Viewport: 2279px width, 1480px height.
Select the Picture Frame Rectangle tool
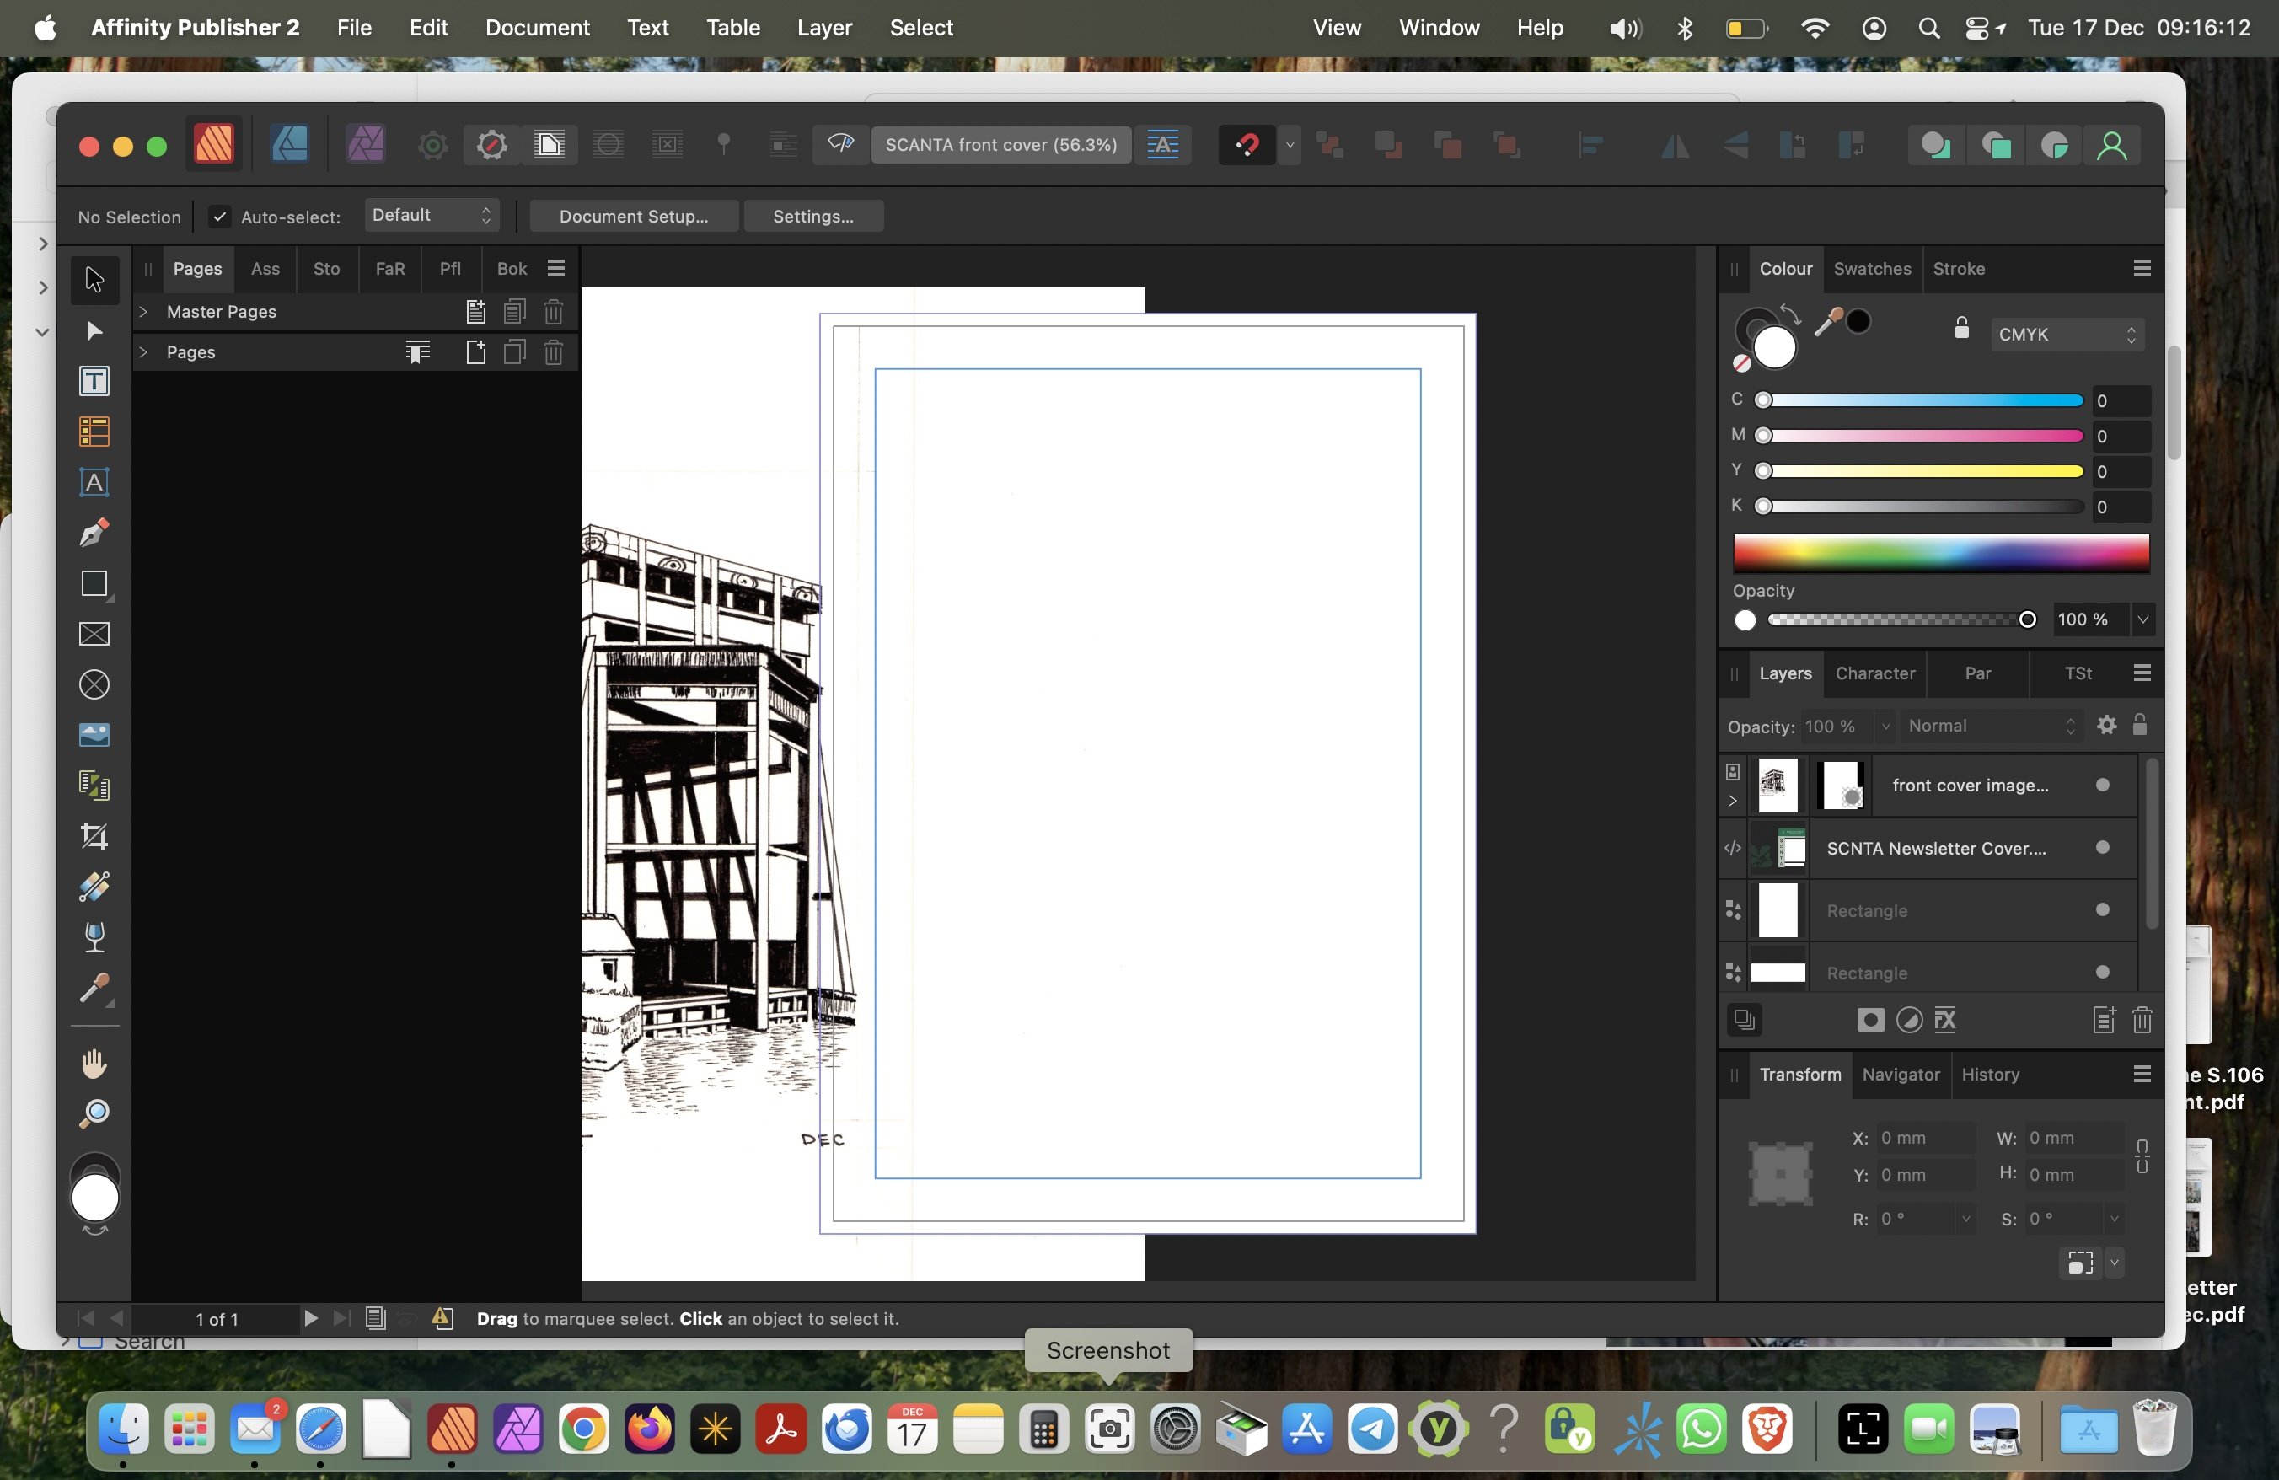(94, 634)
